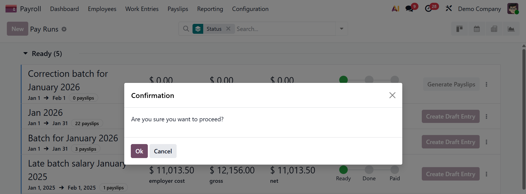The image size is (526, 194).
Task: Open the Configuration menu
Action: point(250,9)
